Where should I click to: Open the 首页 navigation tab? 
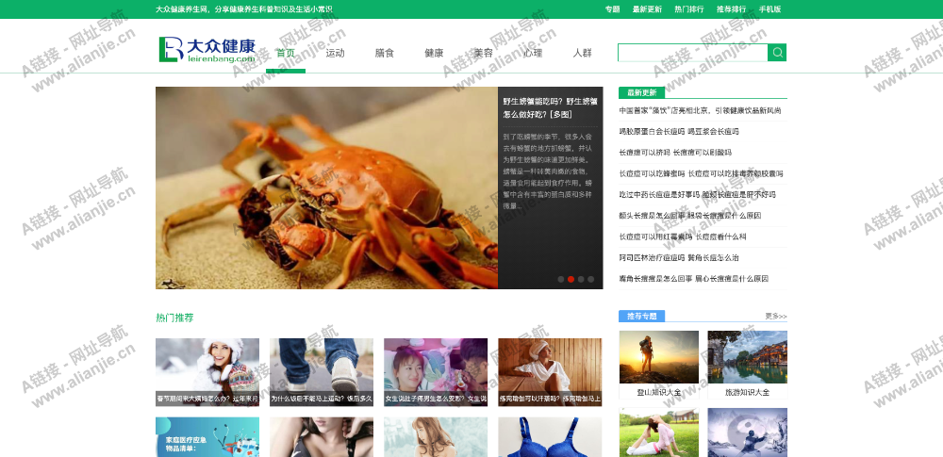[x=286, y=53]
